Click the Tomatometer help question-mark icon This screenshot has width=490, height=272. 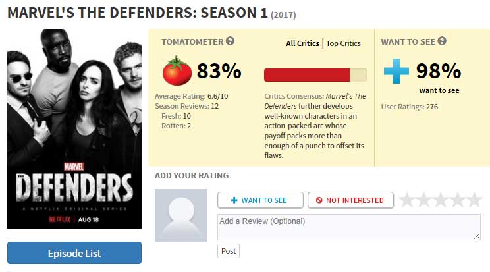tap(230, 41)
